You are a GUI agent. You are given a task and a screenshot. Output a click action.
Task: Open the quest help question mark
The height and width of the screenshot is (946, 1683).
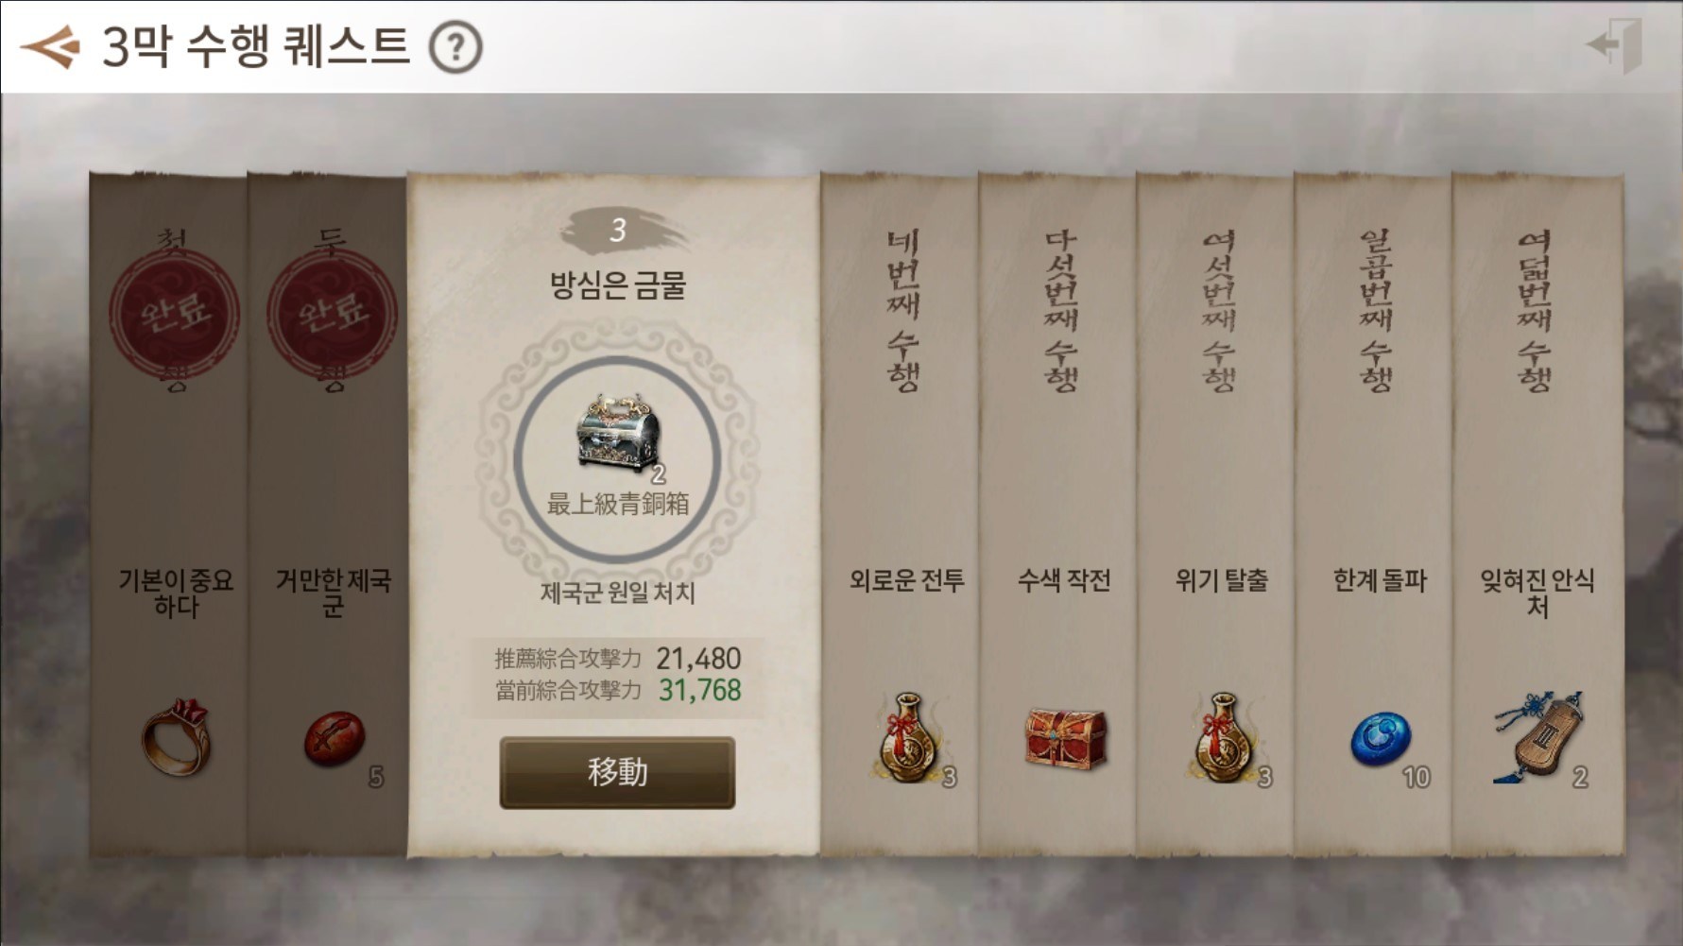[456, 47]
